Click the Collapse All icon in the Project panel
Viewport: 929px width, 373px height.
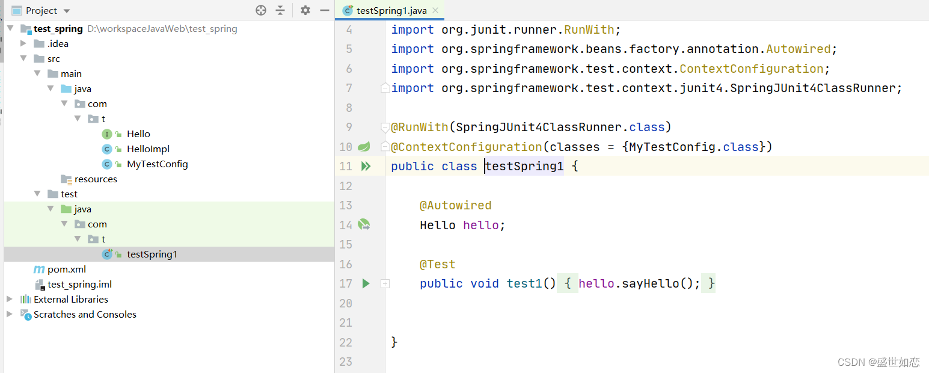point(280,10)
